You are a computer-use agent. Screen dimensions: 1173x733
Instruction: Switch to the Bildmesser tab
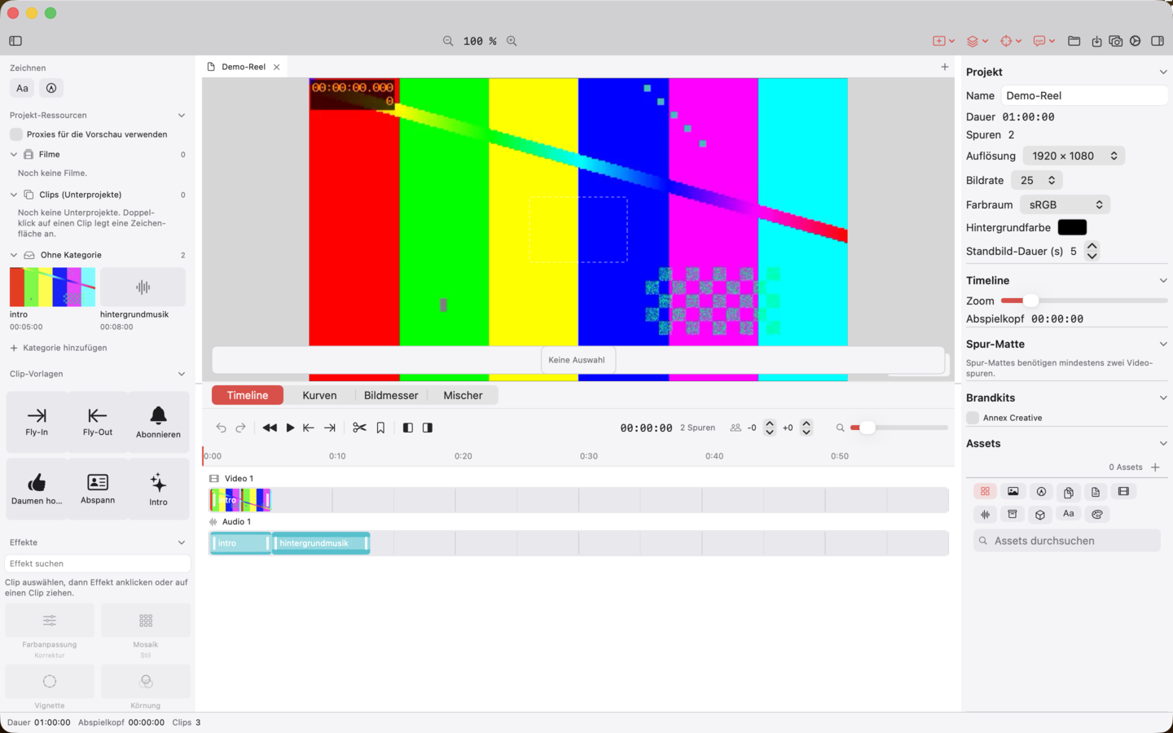[x=391, y=395]
